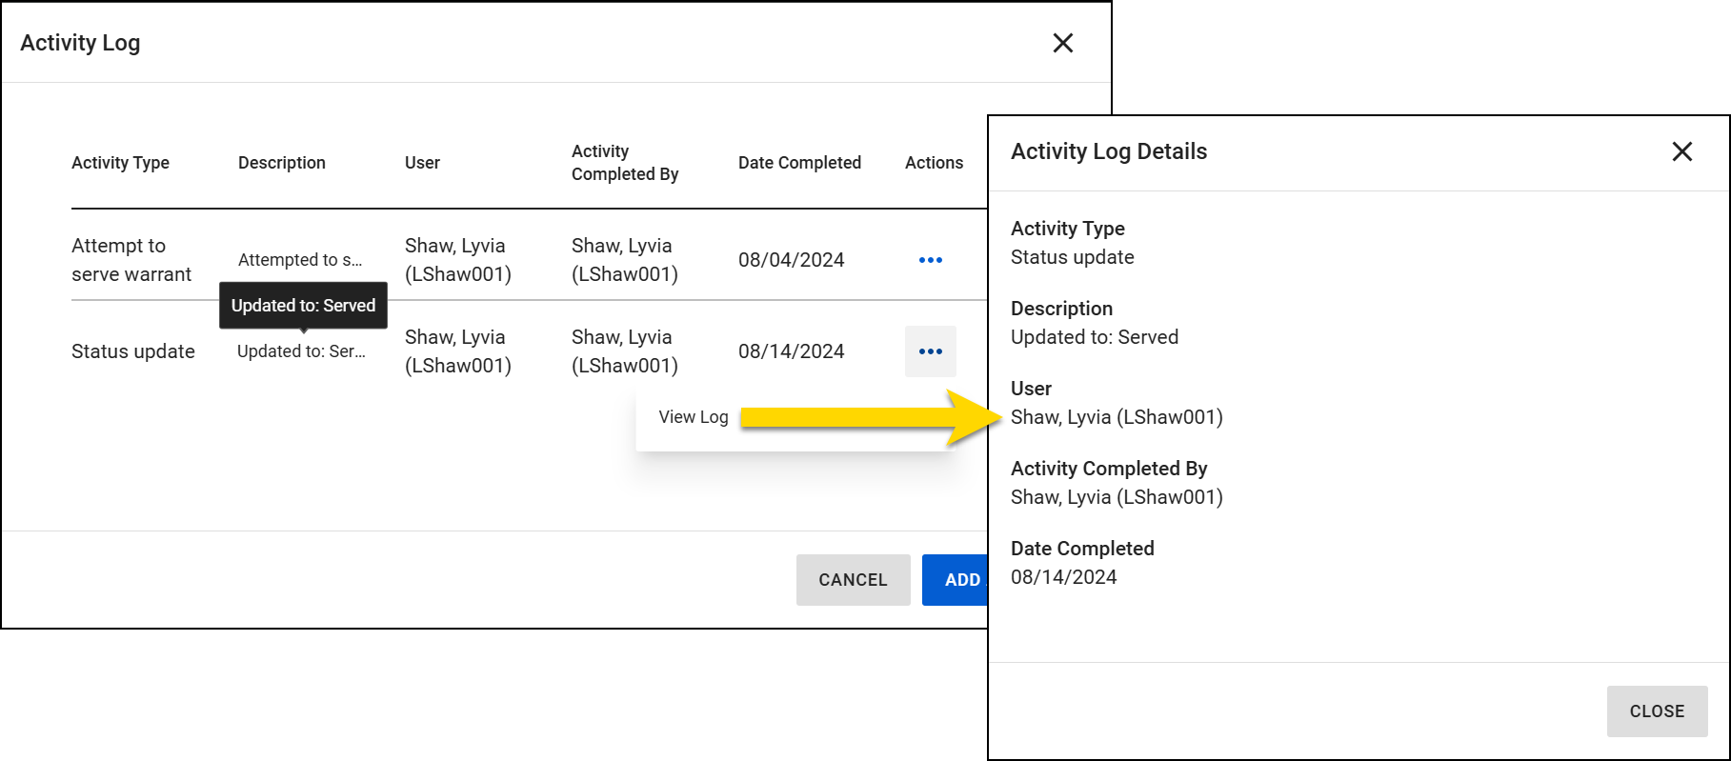Click the Activity Type column header
Viewport: 1731px width, 761px height.
pyautogui.click(x=120, y=163)
